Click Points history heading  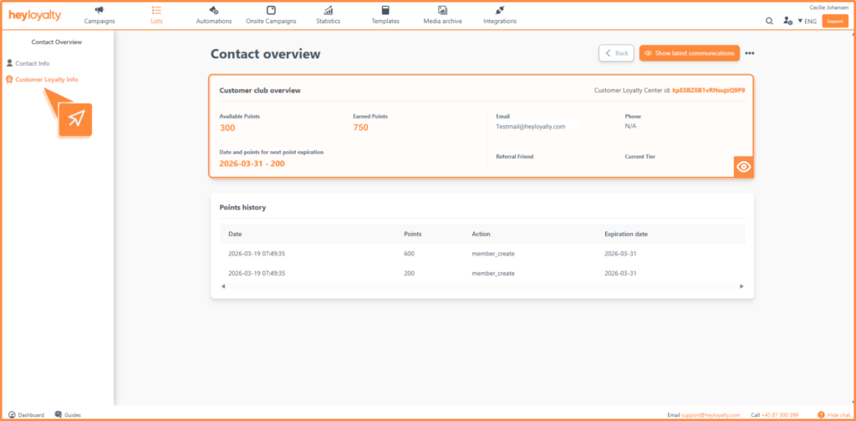pyautogui.click(x=242, y=208)
